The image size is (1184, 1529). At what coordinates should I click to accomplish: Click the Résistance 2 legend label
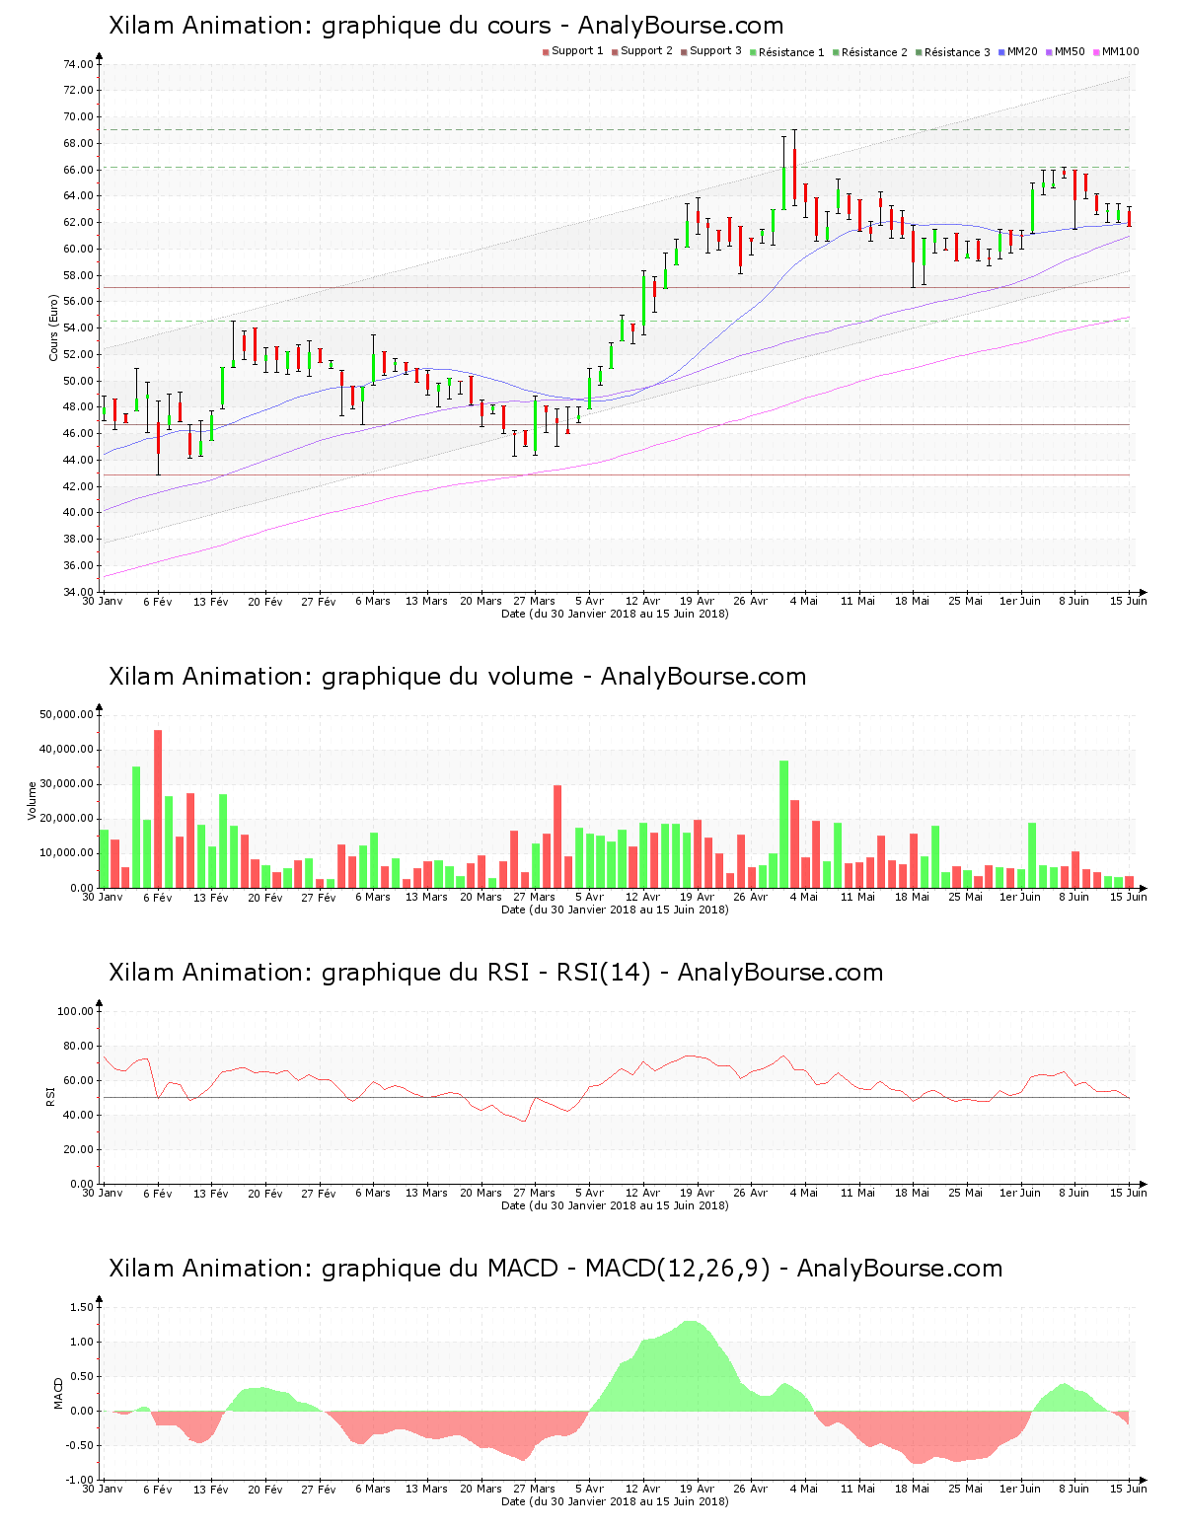click(874, 52)
